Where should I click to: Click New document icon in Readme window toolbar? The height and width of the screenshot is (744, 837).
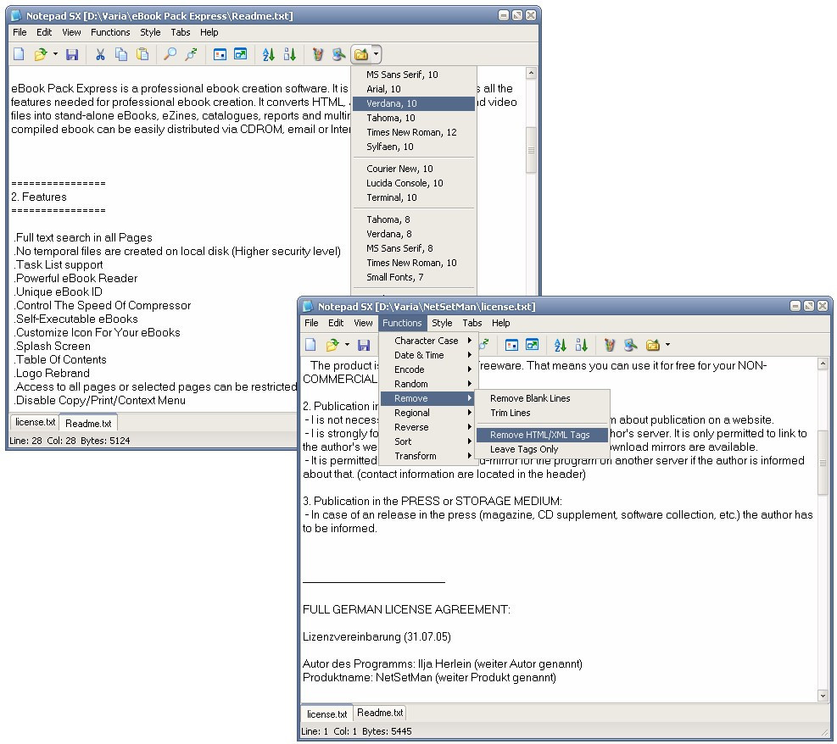19,54
